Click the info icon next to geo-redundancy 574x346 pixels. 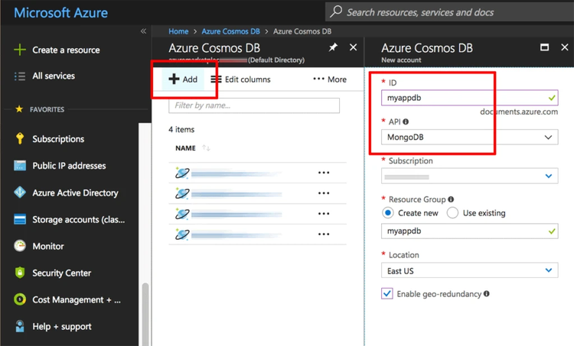point(487,293)
